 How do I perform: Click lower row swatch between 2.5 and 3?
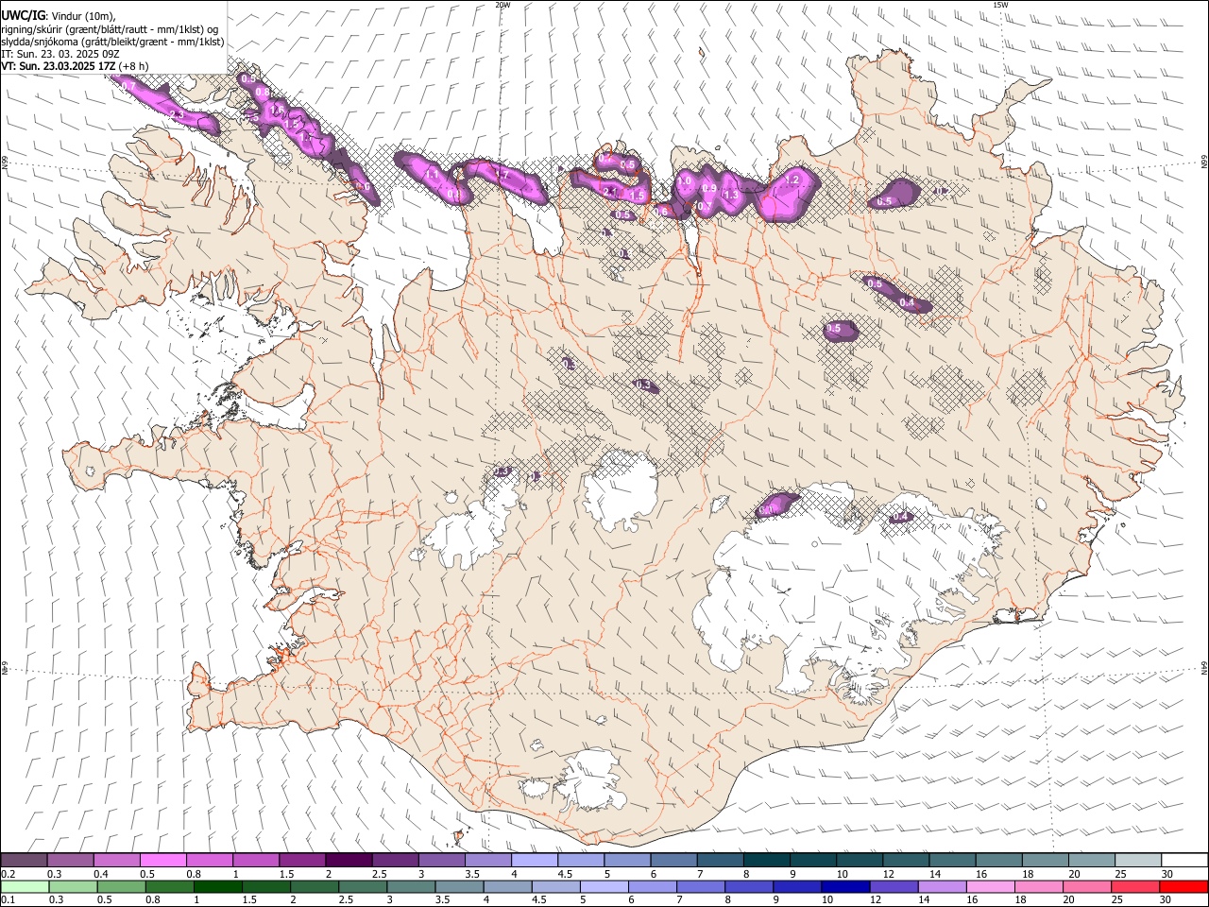(x=363, y=886)
